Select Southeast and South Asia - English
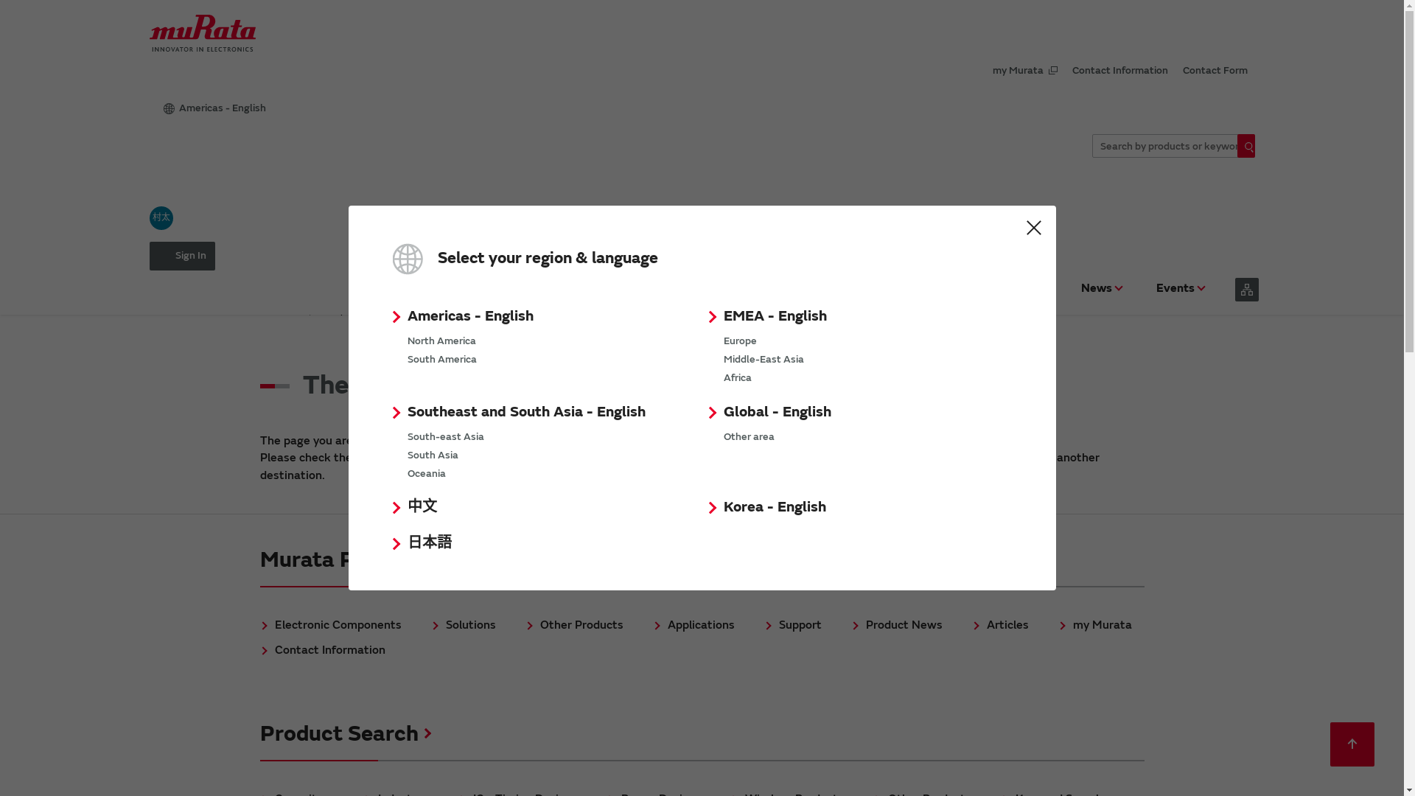 tap(525, 413)
